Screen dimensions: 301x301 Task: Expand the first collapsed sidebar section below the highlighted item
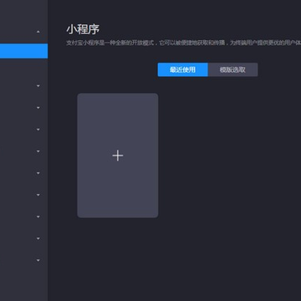point(38,86)
